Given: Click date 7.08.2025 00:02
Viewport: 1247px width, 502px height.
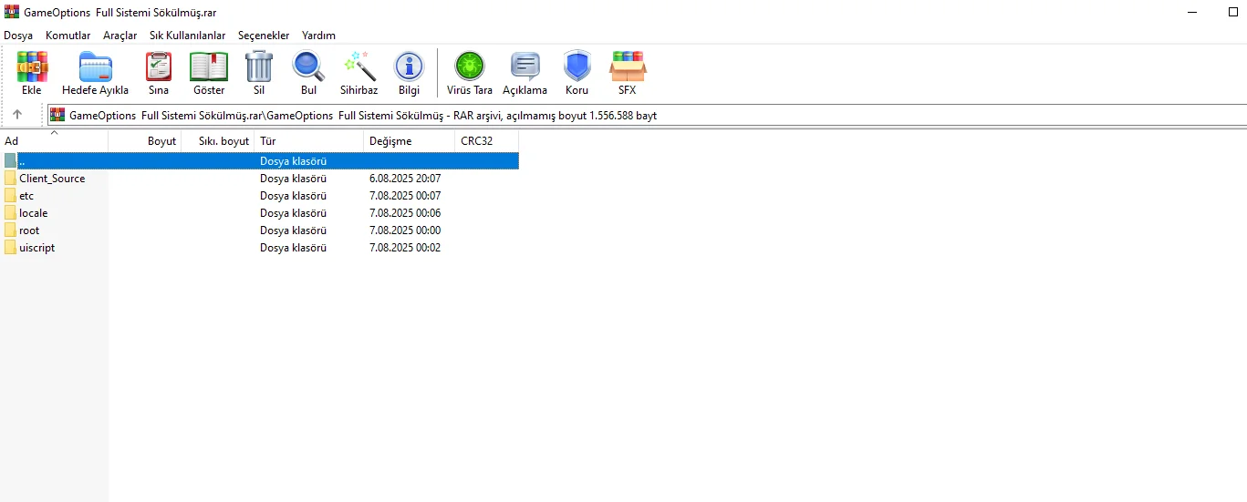Looking at the screenshot, I should tap(405, 248).
